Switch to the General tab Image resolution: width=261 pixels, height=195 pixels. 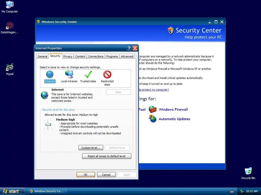coord(43,56)
